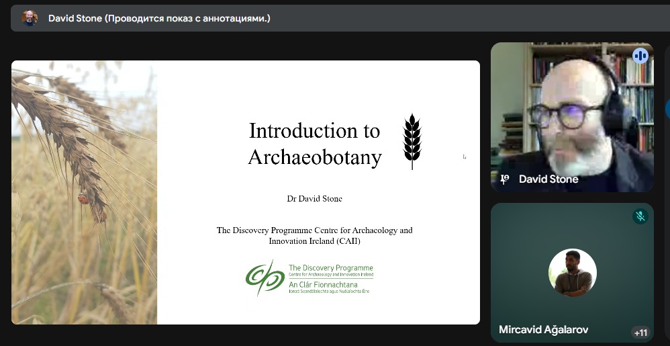The height and width of the screenshot is (346, 670).
Task: Click the wheat field photo on slide
Action: (84, 255)
